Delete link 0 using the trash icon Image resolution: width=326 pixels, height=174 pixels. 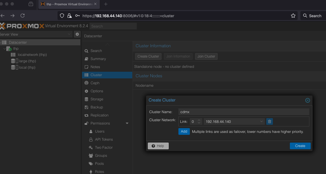[269, 121]
